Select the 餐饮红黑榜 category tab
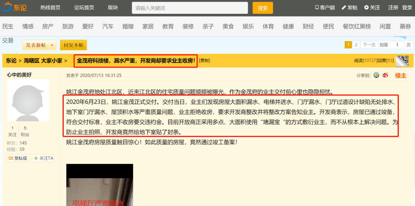This screenshot has width=415, height=206. coord(357,26)
